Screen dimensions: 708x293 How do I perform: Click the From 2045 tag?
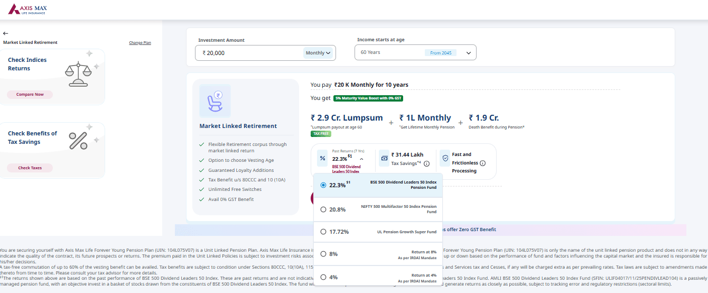[x=441, y=53]
